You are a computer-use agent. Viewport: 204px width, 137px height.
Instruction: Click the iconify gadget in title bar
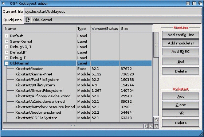pos(188,3)
